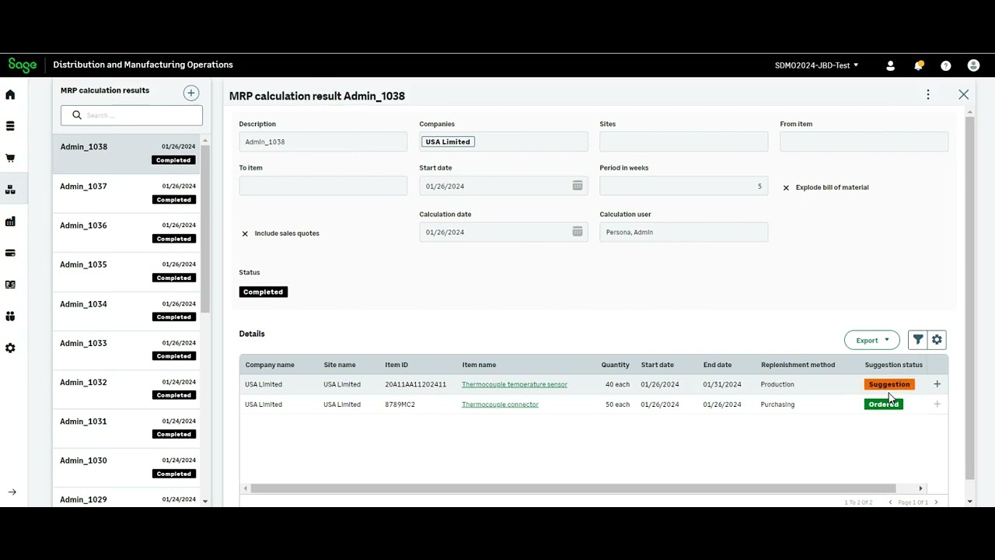Open the inventory boxes module in the sidebar
Image resolution: width=995 pixels, height=560 pixels.
pos(10,190)
